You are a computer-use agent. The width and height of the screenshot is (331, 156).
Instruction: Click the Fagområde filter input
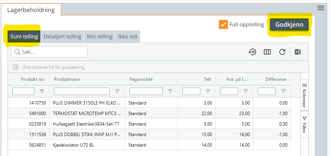point(146,91)
